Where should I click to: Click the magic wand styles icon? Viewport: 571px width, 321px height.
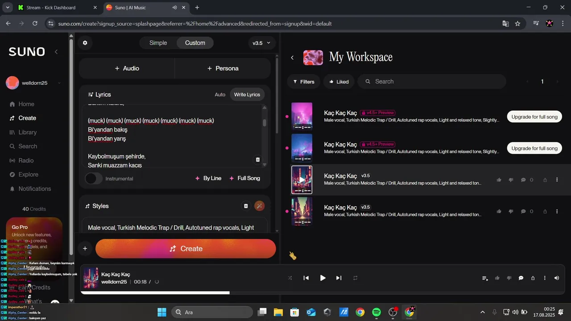coord(259,206)
